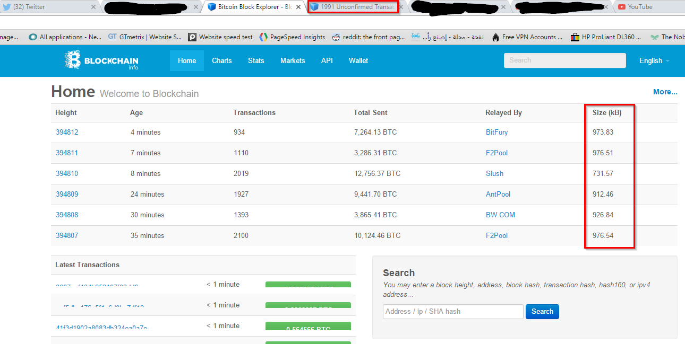Image resolution: width=685 pixels, height=344 pixels.
Task: Open the API navigation item
Action: click(327, 60)
